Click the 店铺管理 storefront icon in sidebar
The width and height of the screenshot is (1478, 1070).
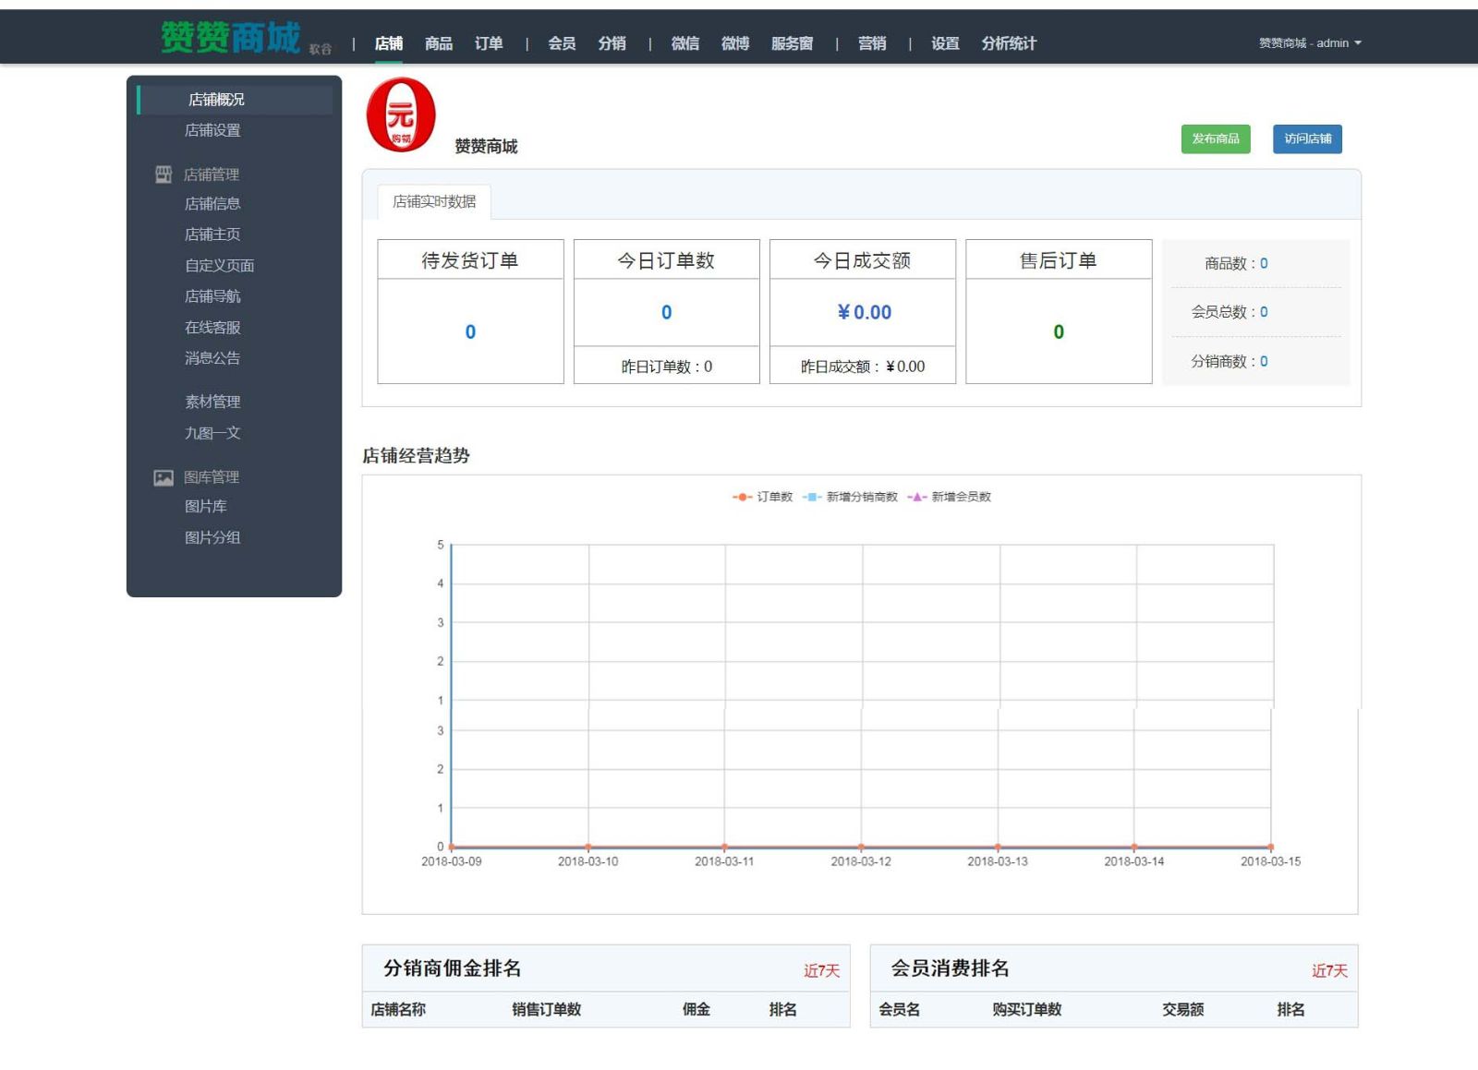164,174
